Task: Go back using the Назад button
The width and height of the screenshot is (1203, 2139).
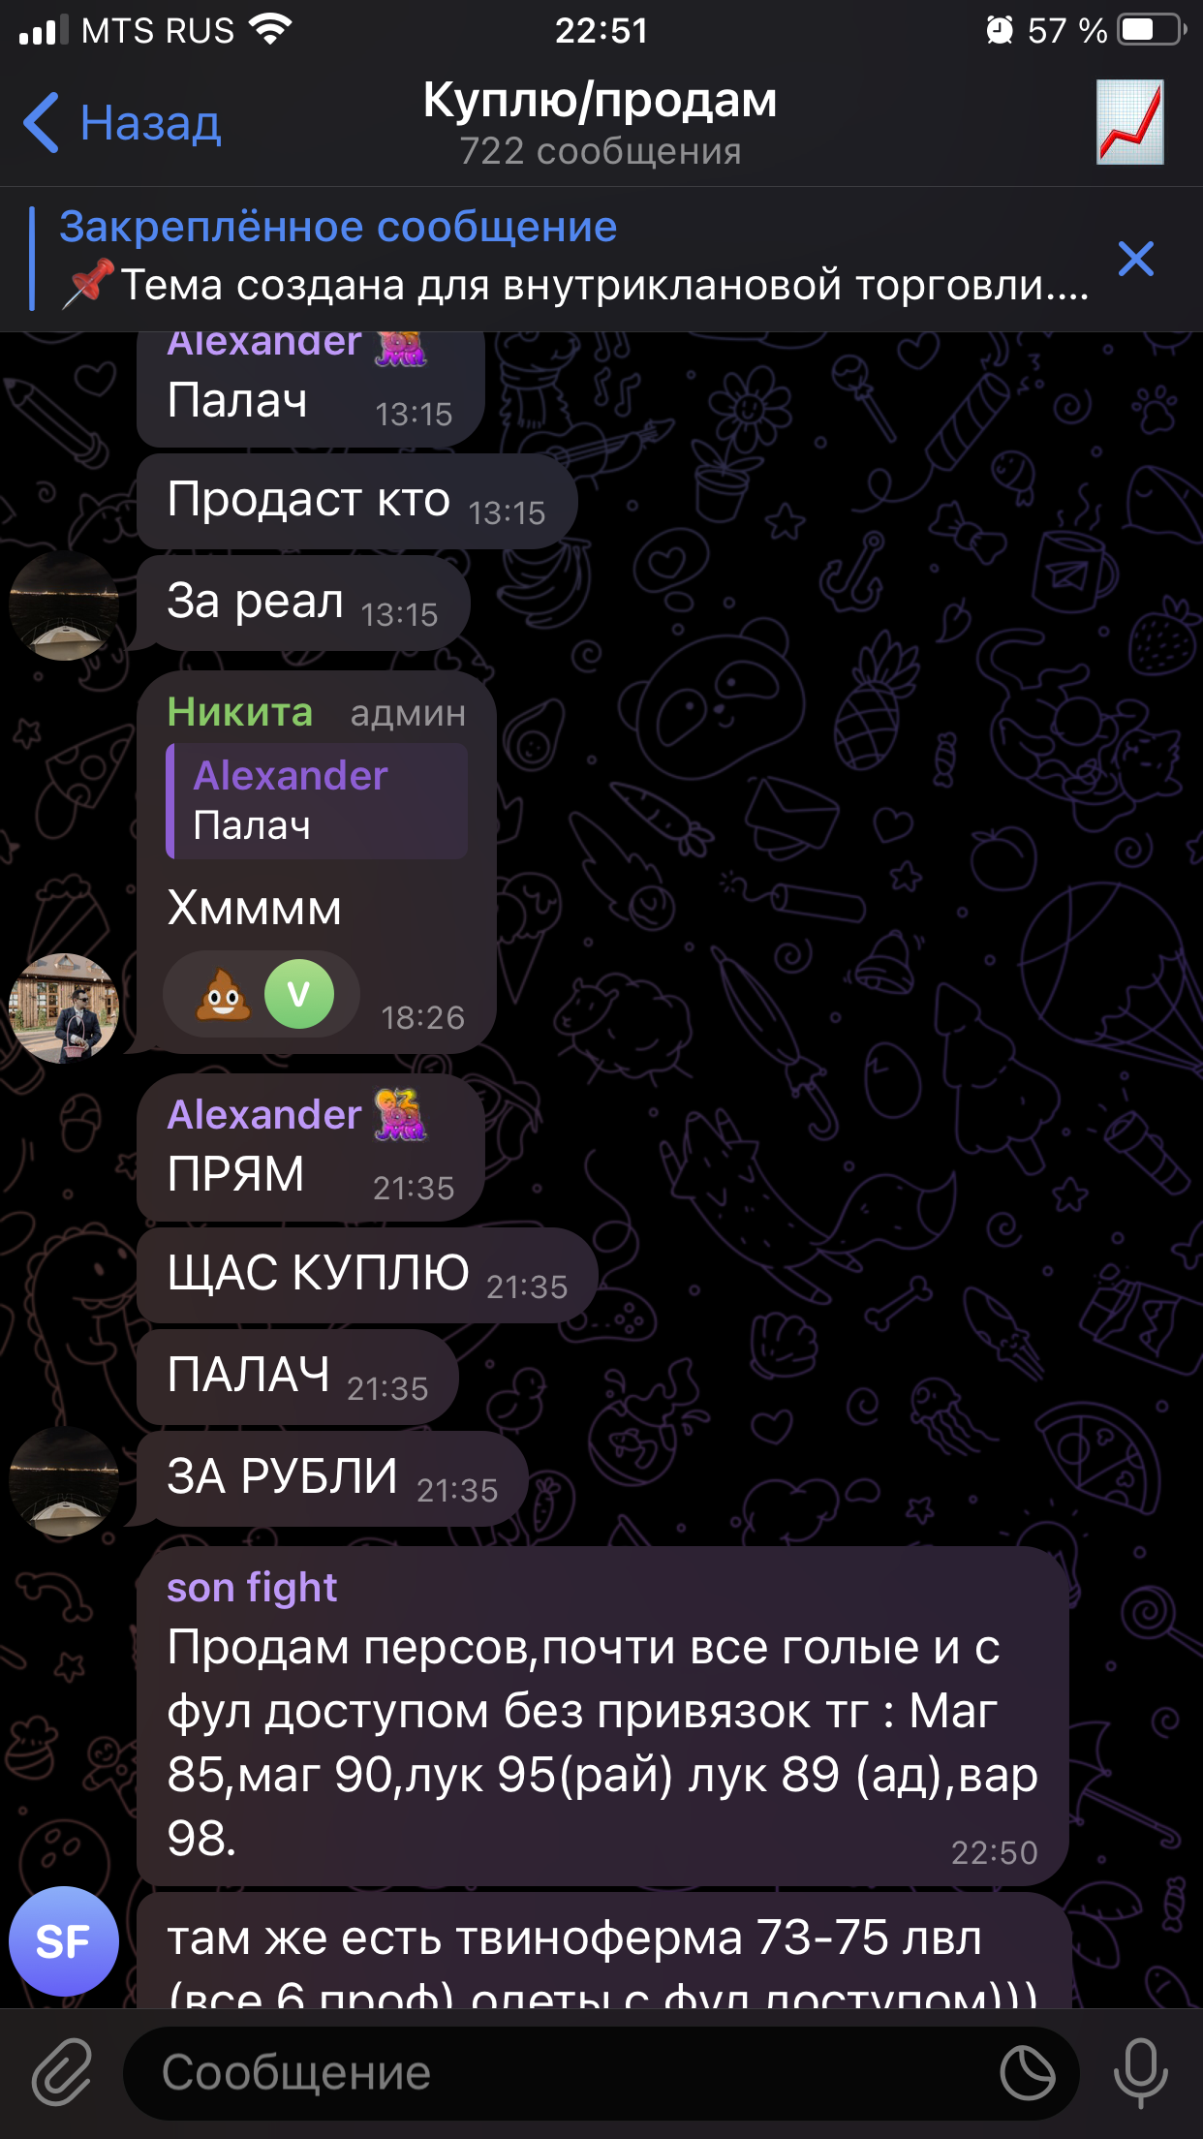Action: point(123,123)
